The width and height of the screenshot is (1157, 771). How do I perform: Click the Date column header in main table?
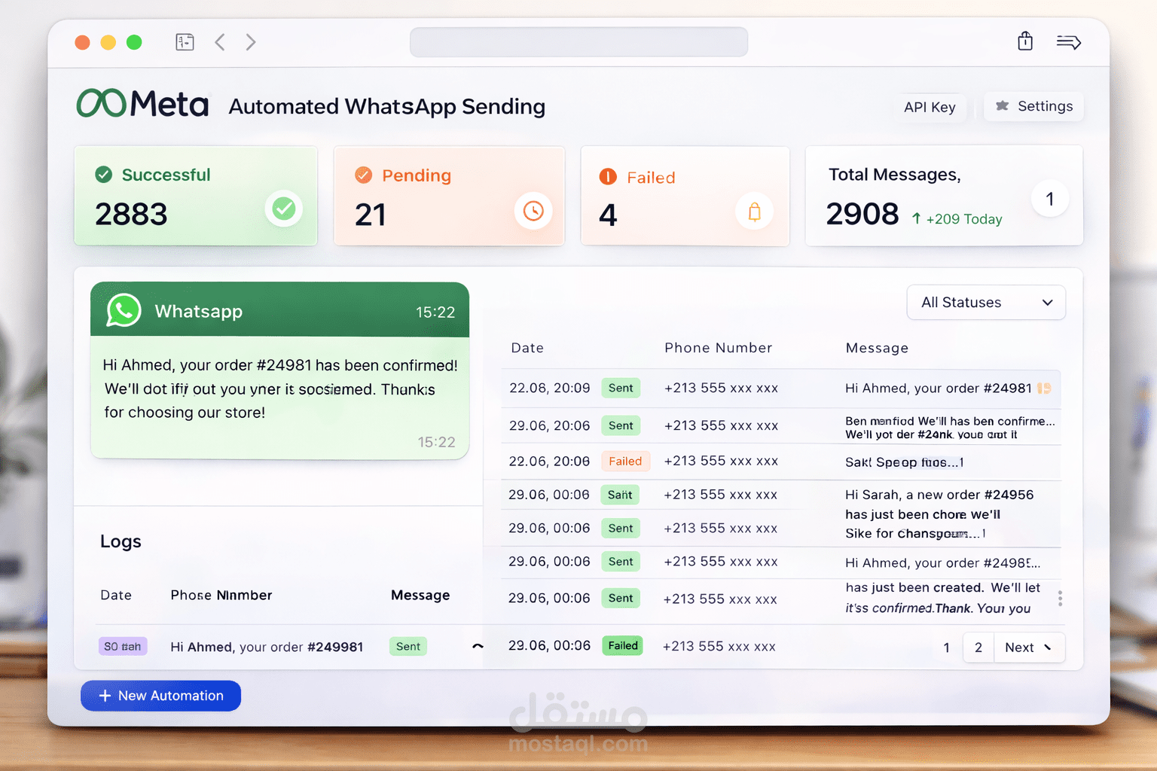pyautogui.click(x=527, y=348)
